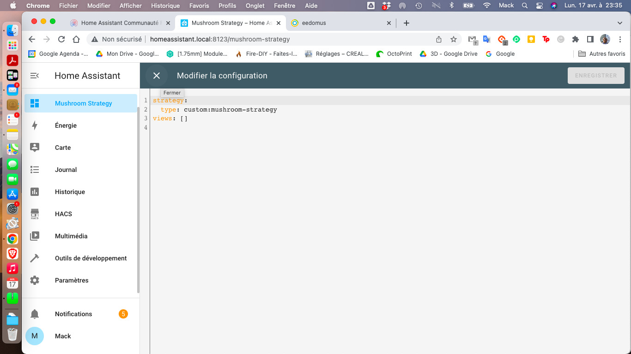
Task: Open the Brave browser in Dock
Action: (x=12, y=253)
